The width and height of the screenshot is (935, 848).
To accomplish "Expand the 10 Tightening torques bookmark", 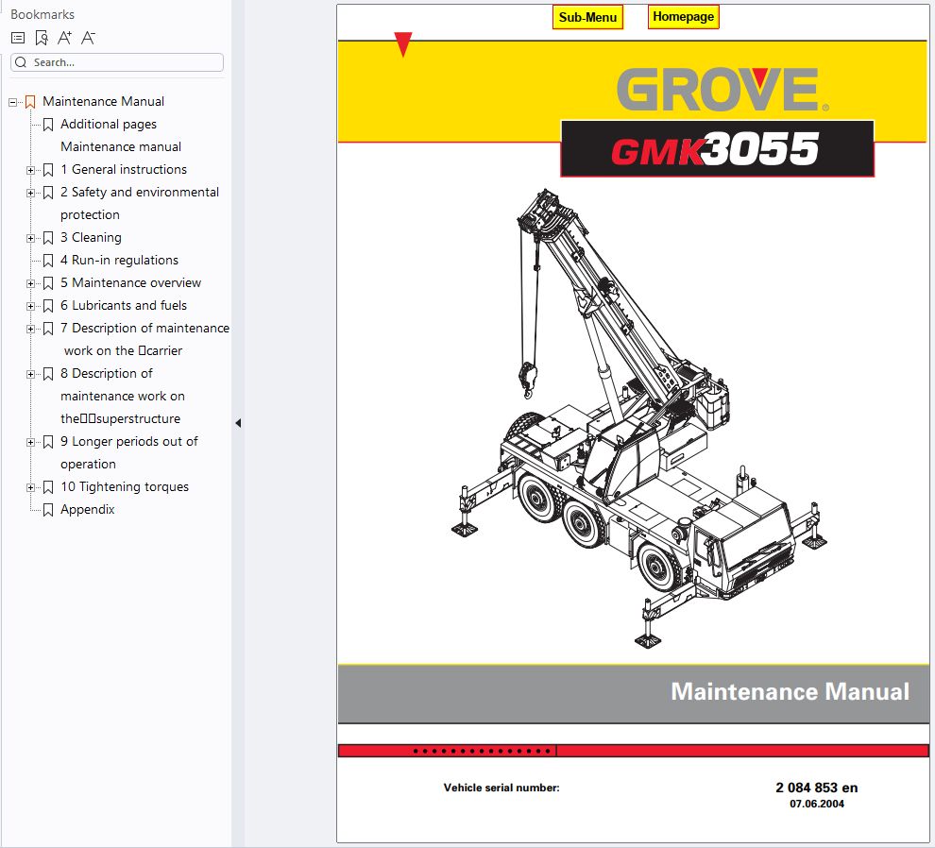I will point(30,488).
